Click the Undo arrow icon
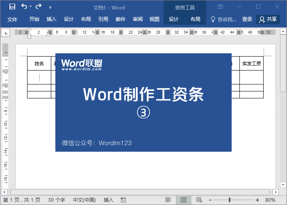 click(x=24, y=7)
